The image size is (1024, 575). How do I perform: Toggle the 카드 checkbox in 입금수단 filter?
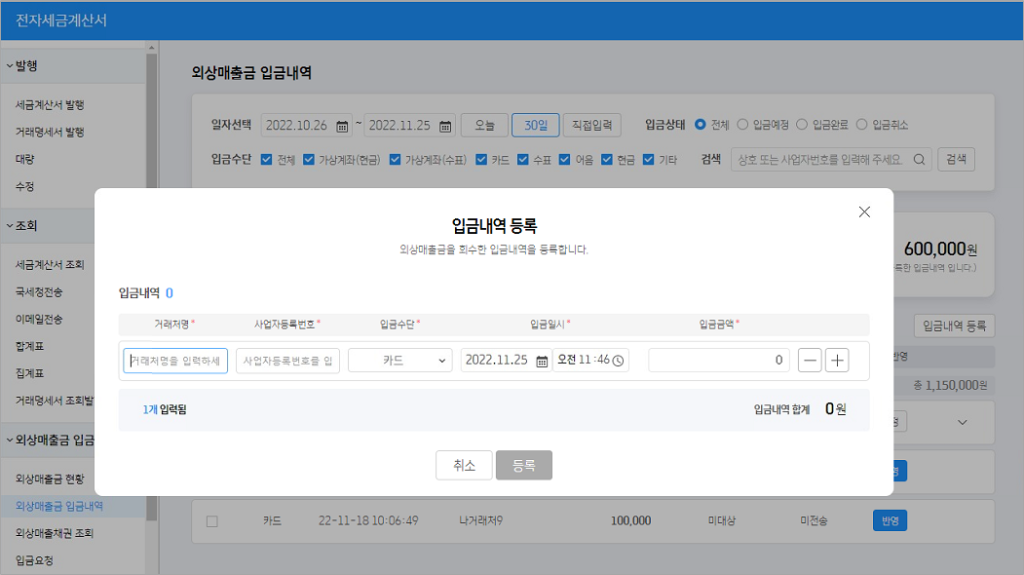coord(481,160)
